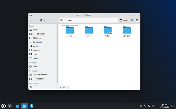
Task: Click the device entry with capacity bar
Action: pos(43,87)
